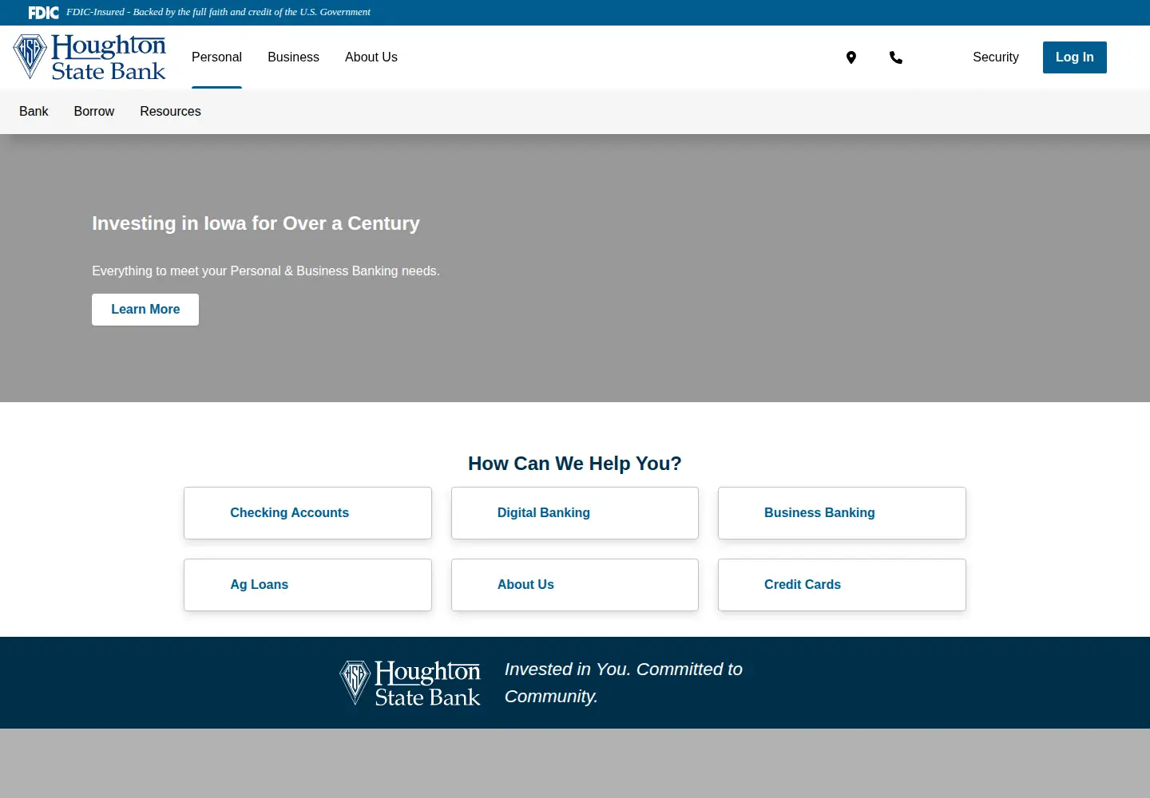The width and height of the screenshot is (1150, 798).
Task: Open the Ag Loans card
Action: click(307, 585)
